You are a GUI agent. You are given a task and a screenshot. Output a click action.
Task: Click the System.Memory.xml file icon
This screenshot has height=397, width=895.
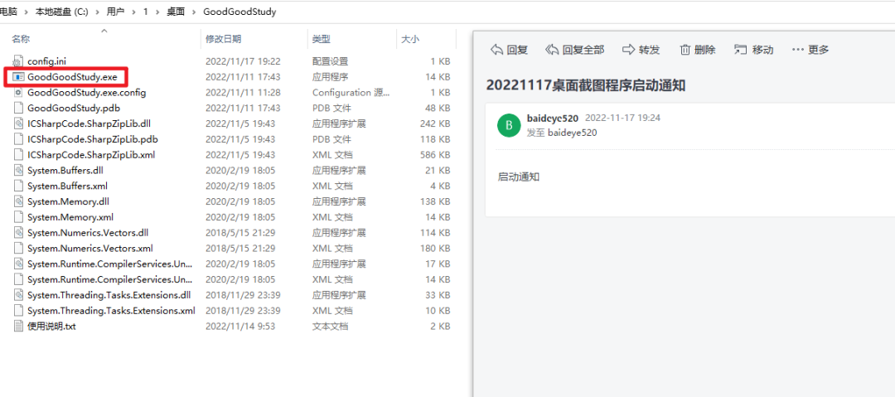pyautogui.click(x=17, y=217)
